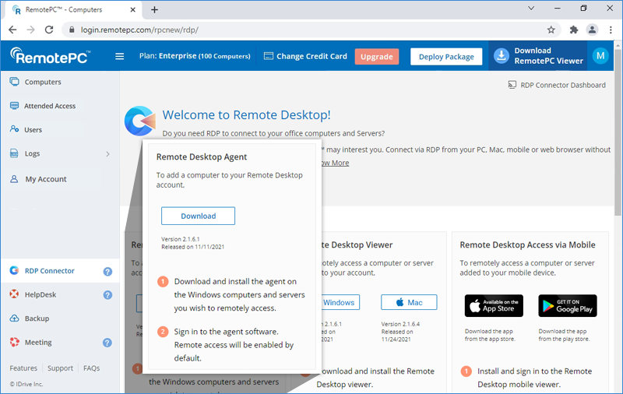623x394 pixels.
Task: Go to the Users section
Action: click(33, 130)
